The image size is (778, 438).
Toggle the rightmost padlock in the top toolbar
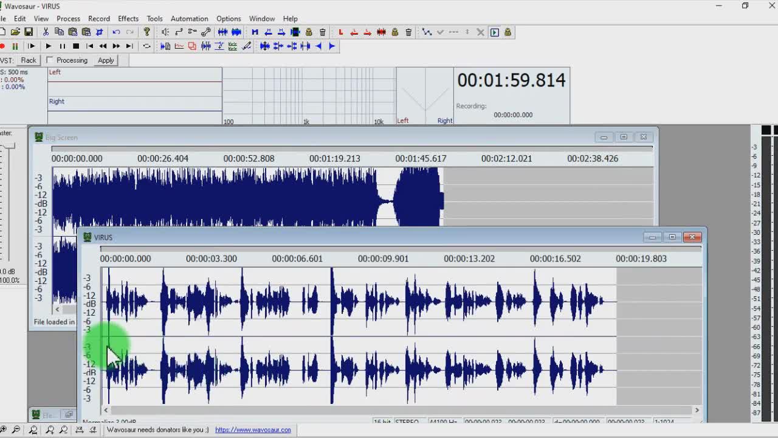click(x=508, y=32)
